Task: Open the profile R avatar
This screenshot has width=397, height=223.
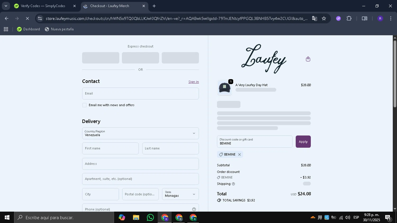Action: pyautogui.click(x=380, y=19)
